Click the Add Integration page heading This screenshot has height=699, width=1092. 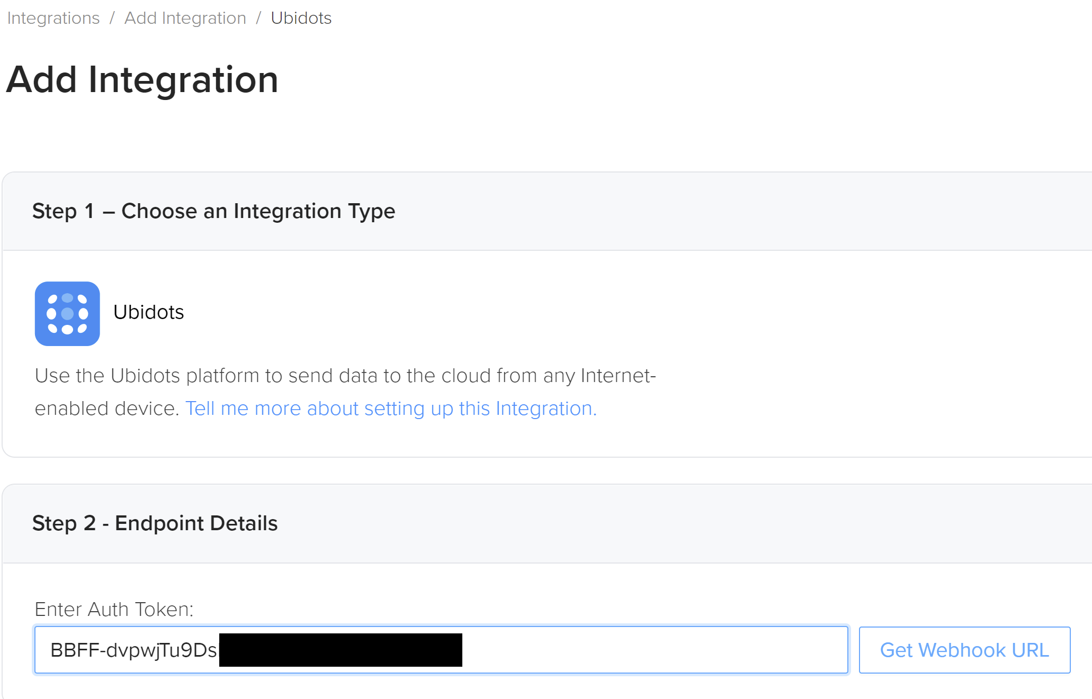tap(142, 79)
